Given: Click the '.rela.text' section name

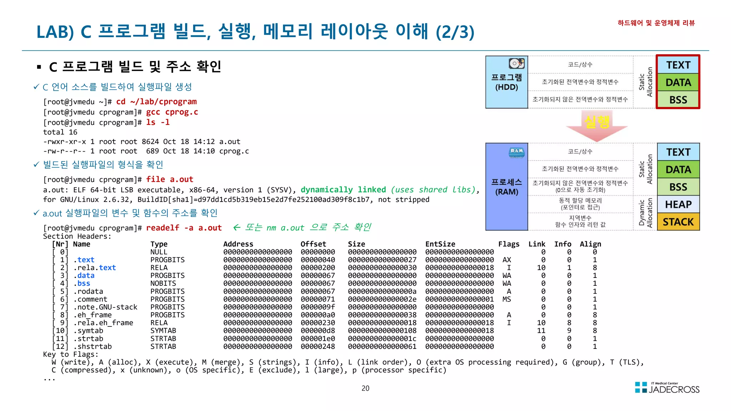Looking at the screenshot, I should (x=95, y=268).
